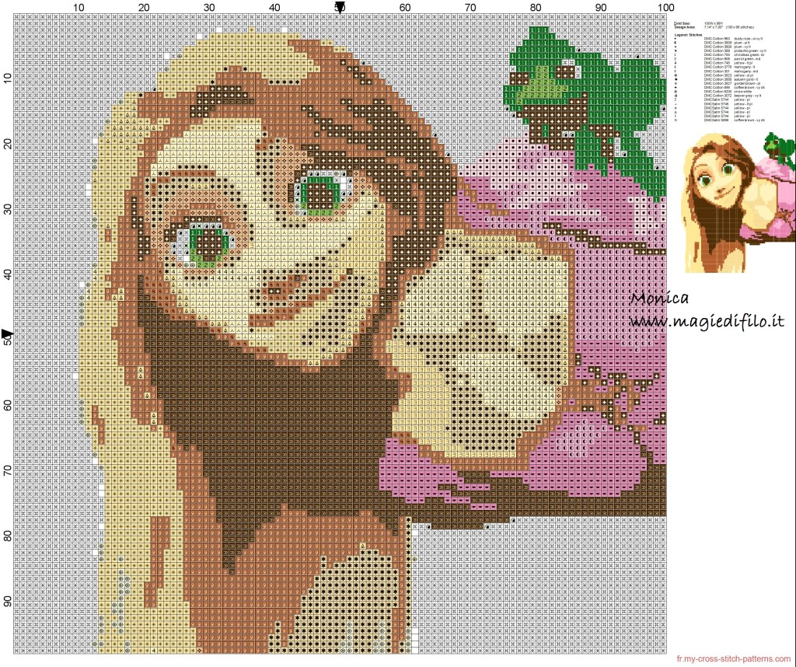Screen dimensions: 796x667
Task: Click the 'Monica' author signature
Action: [659, 298]
